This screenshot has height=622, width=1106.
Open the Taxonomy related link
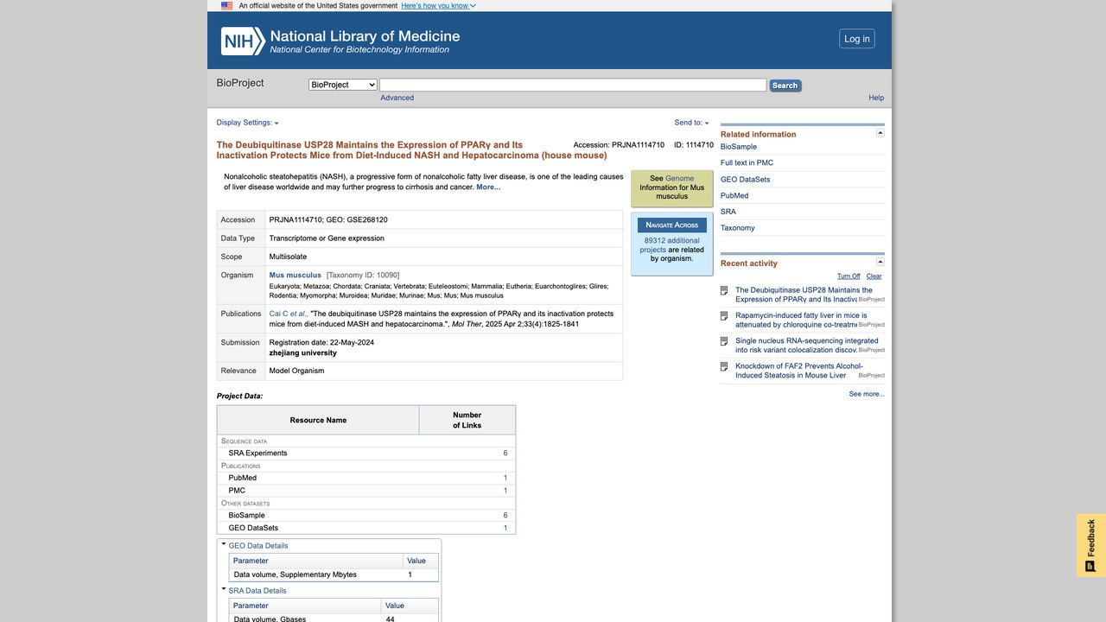(738, 228)
